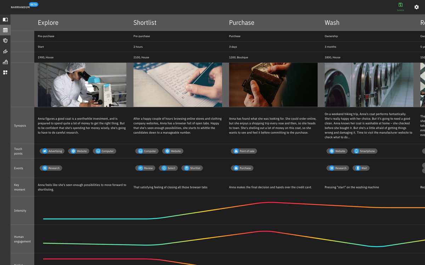Click the "Start" cell under Explore

(41, 47)
